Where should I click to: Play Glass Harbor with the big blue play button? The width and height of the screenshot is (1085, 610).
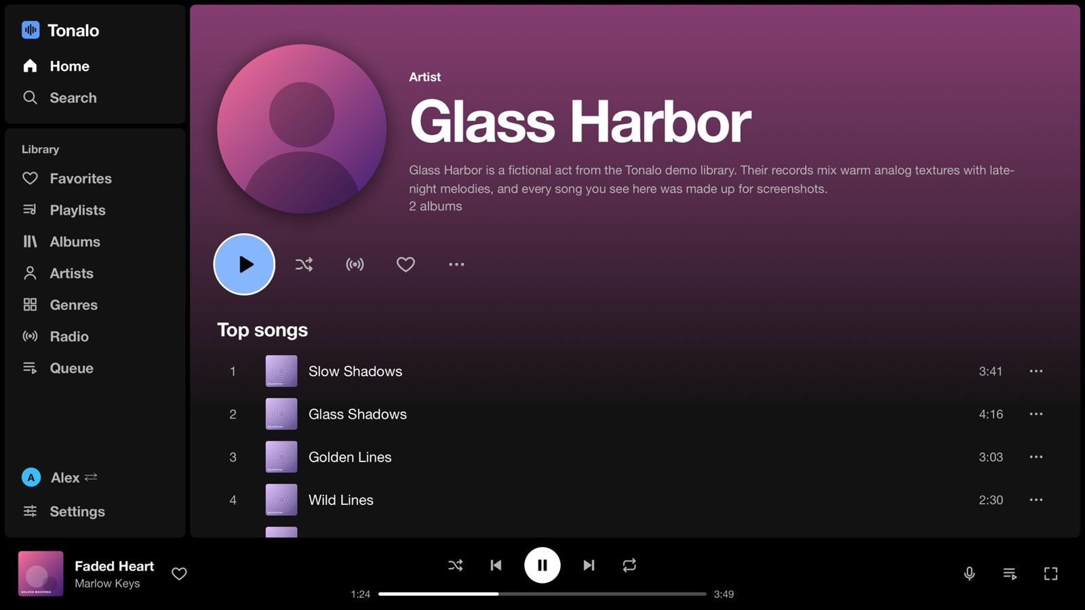(x=244, y=264)
